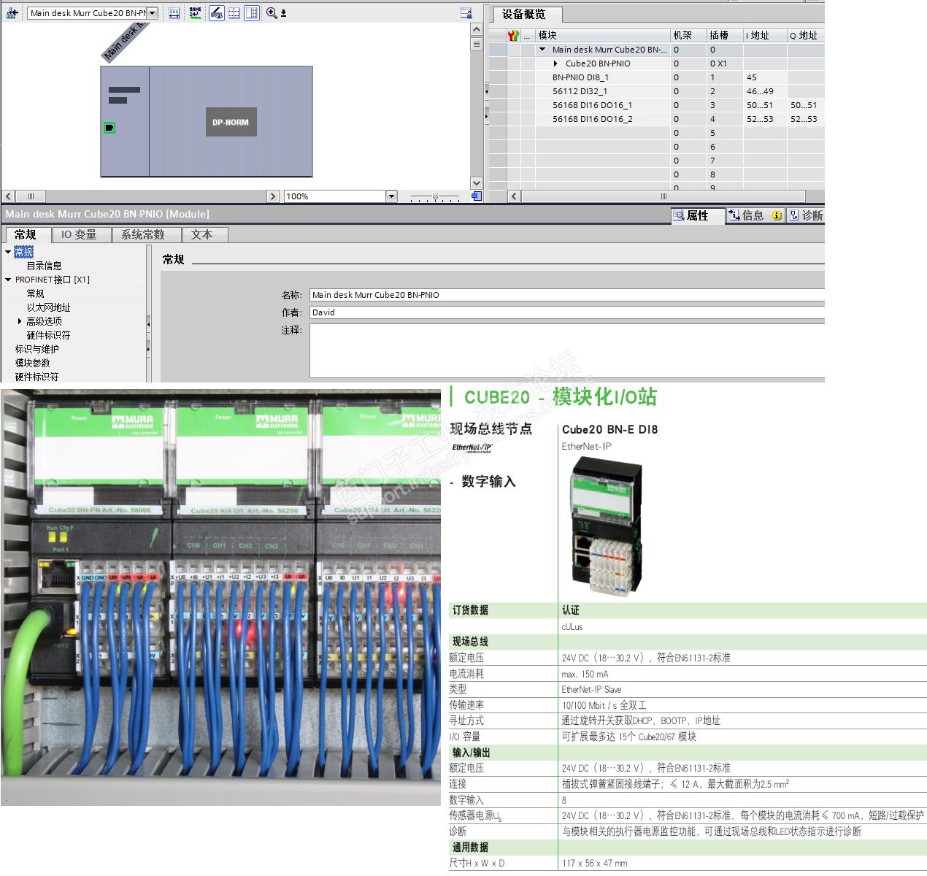The image size is (927, 876).
Task: Click the overview navigation icon beside zoom slider
Action: 477,196
